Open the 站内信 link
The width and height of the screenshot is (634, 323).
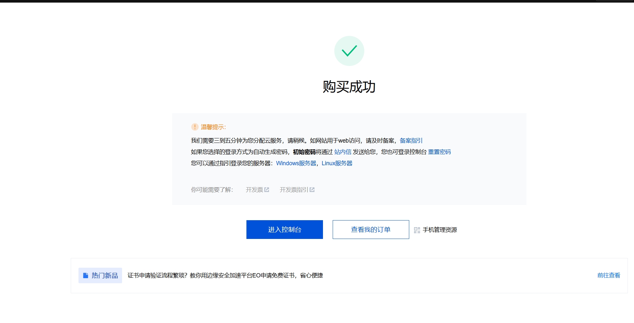[343, 152]
